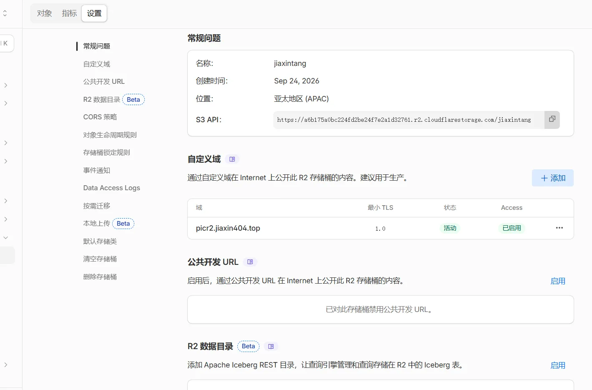This screenshot has width=592, height=390.
Task: Jump to 自定义域 in settings nav
Action: point(97,64)
